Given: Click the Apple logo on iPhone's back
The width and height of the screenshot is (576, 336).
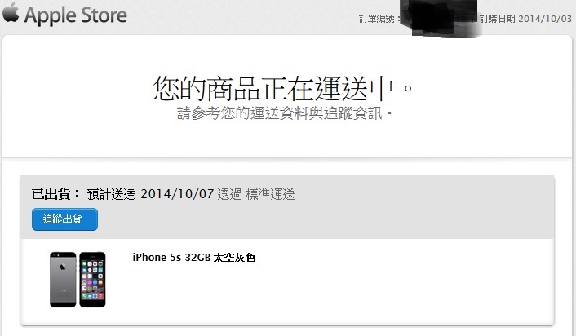Looking at the screenshot, I should pos(63,267).
